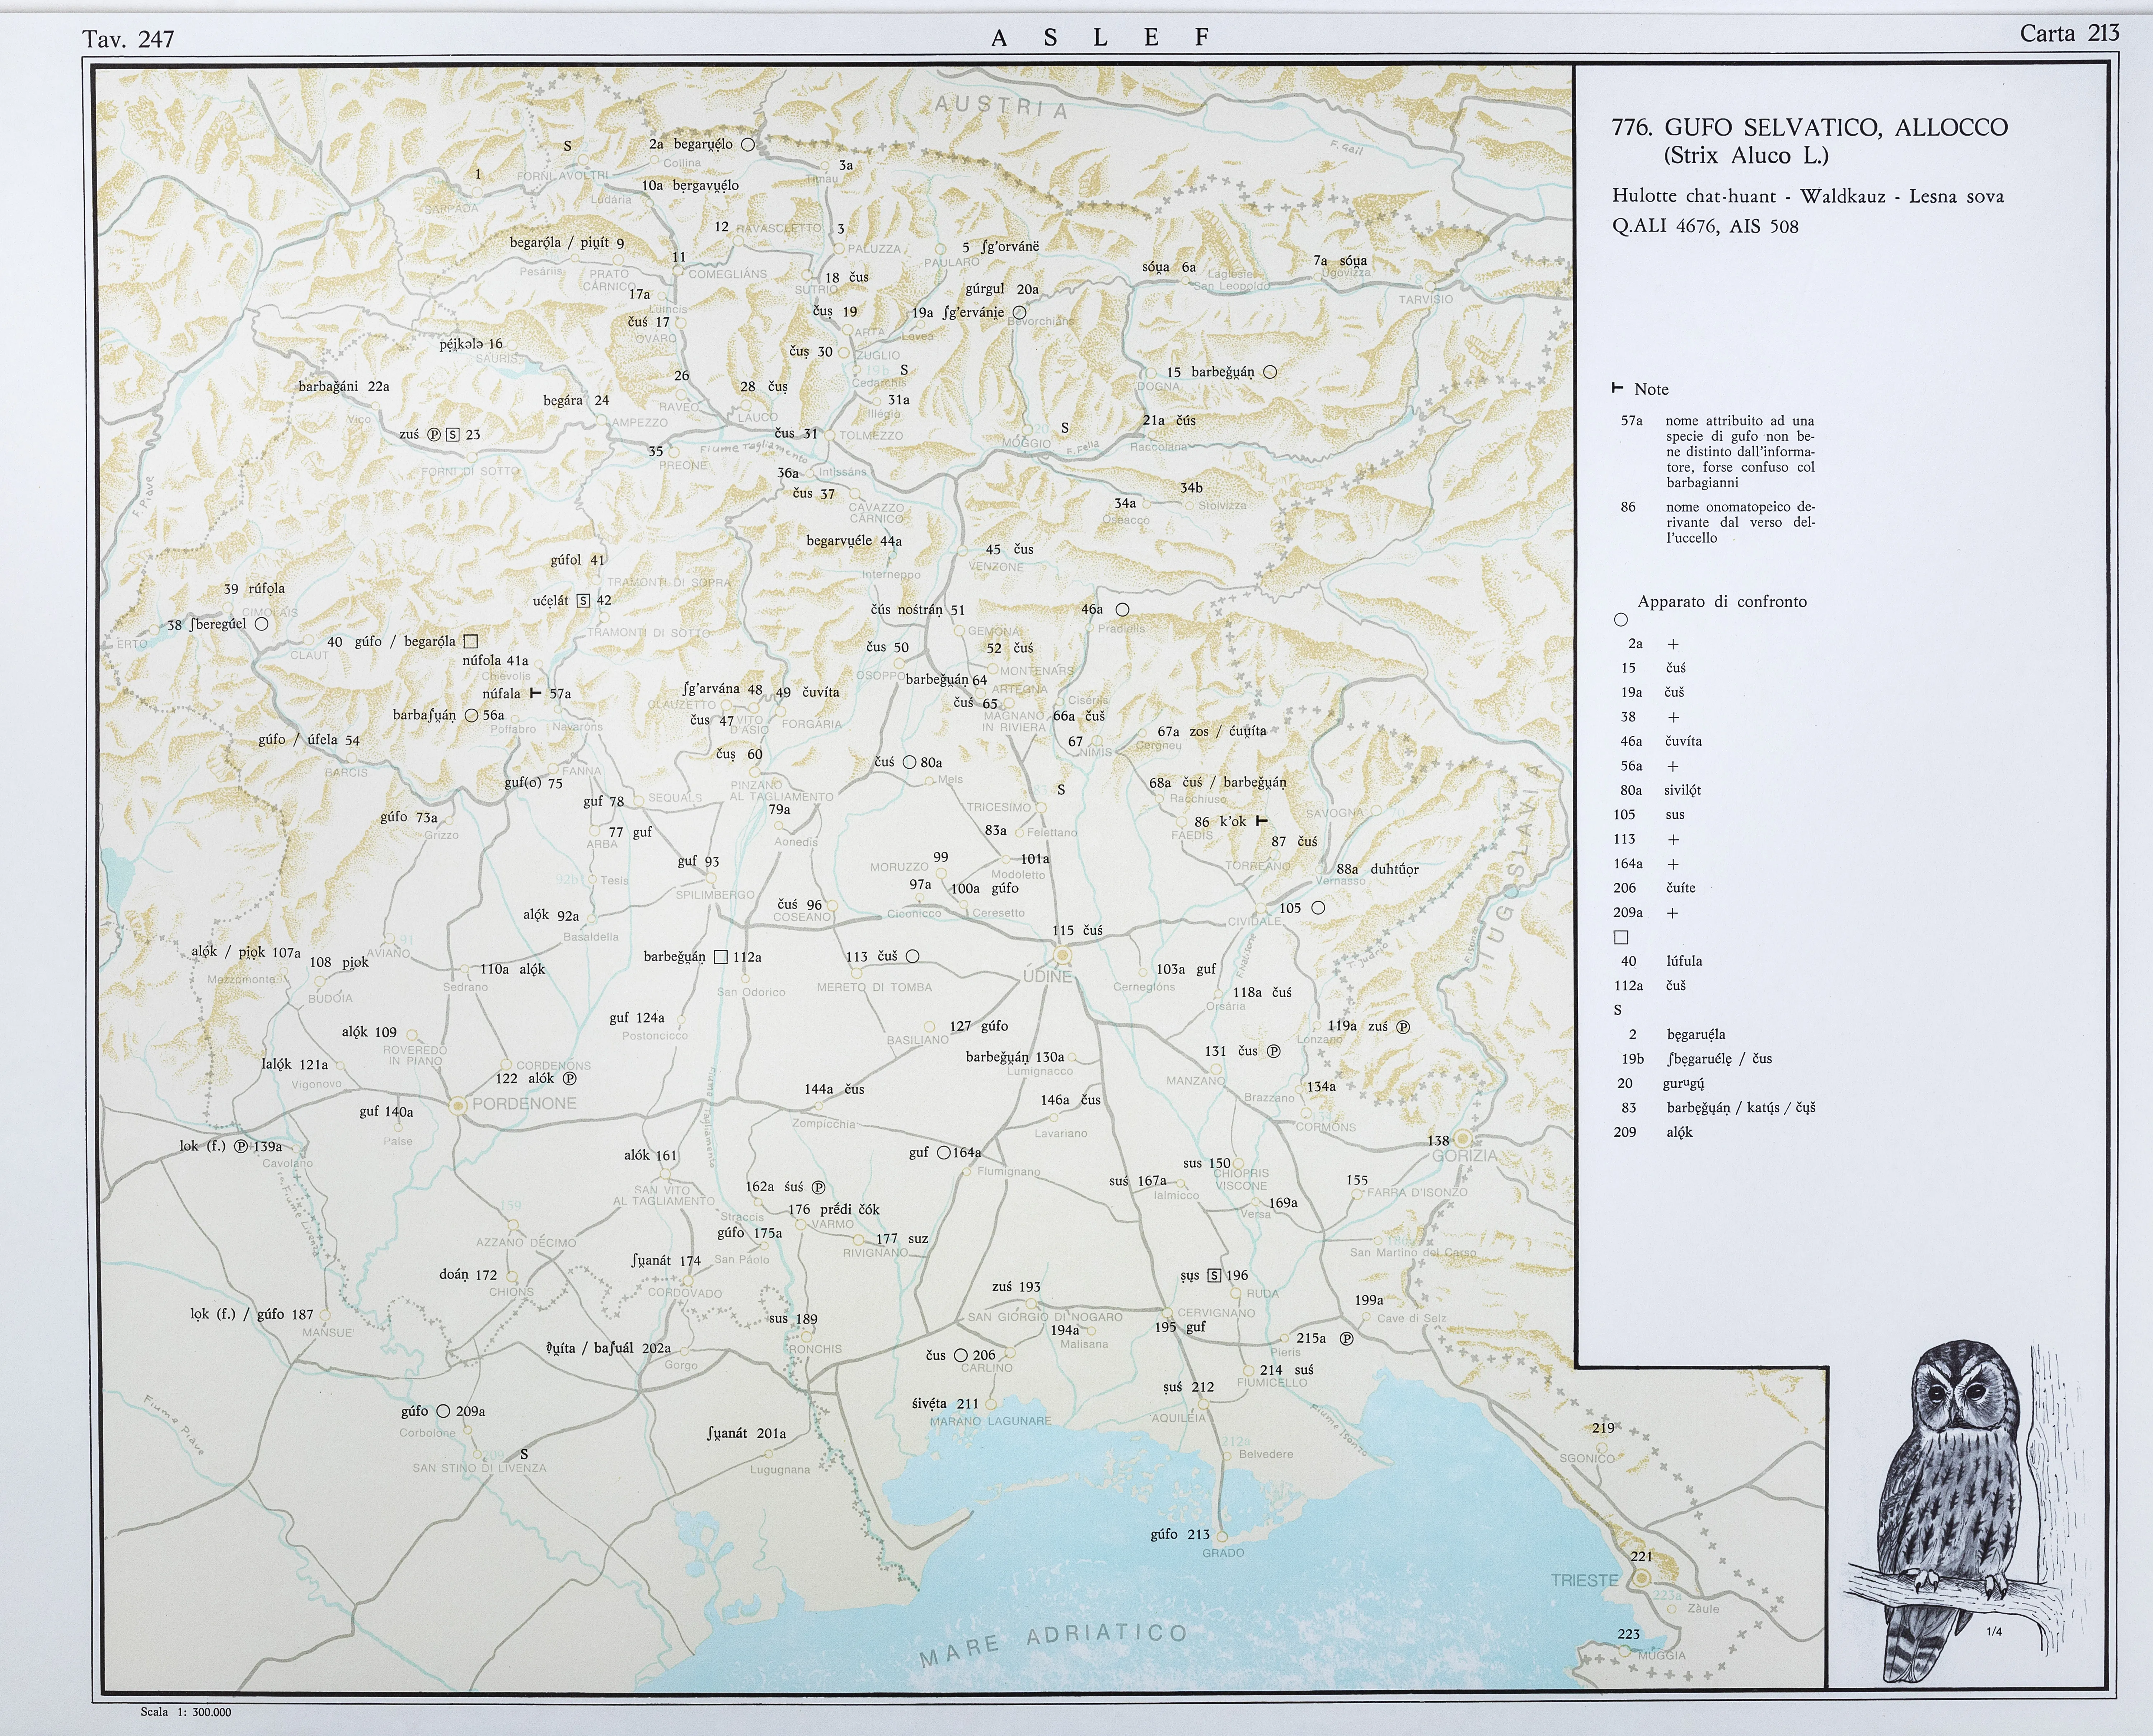The height and width of the screenshot is (1736, 2153).
Task: Click the circled P next to 122 alók
Action: (569, 1079)
